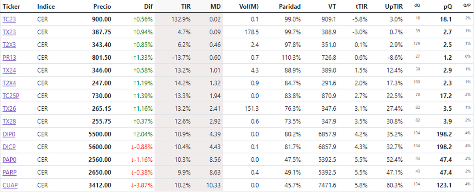Image resolution: width=474 pixels, height=193 pixels.
Task: Click the Vol(M) column header
Action: 249,6
